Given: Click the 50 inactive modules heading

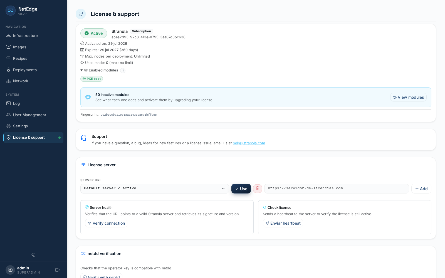Looking at the screenshot, I should [x=112, y=95].
